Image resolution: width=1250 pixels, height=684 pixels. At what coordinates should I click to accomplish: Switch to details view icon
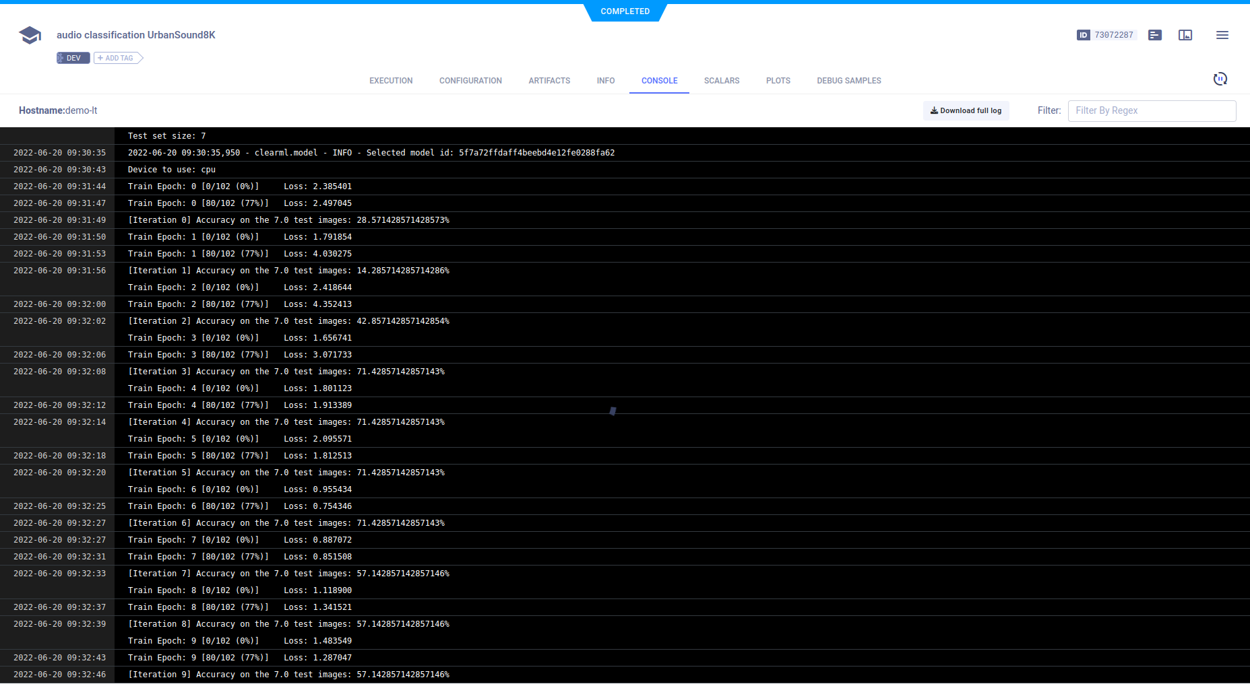1154,35
